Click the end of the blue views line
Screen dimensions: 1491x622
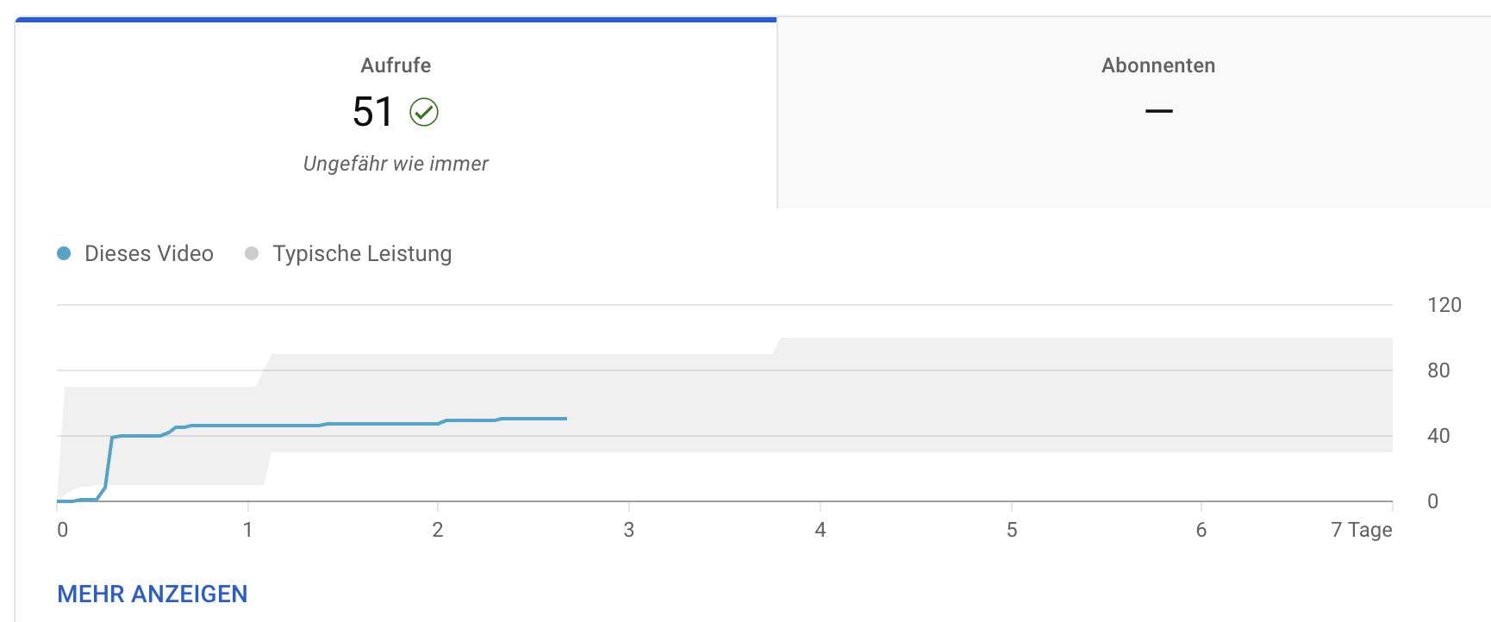[565, 419]
